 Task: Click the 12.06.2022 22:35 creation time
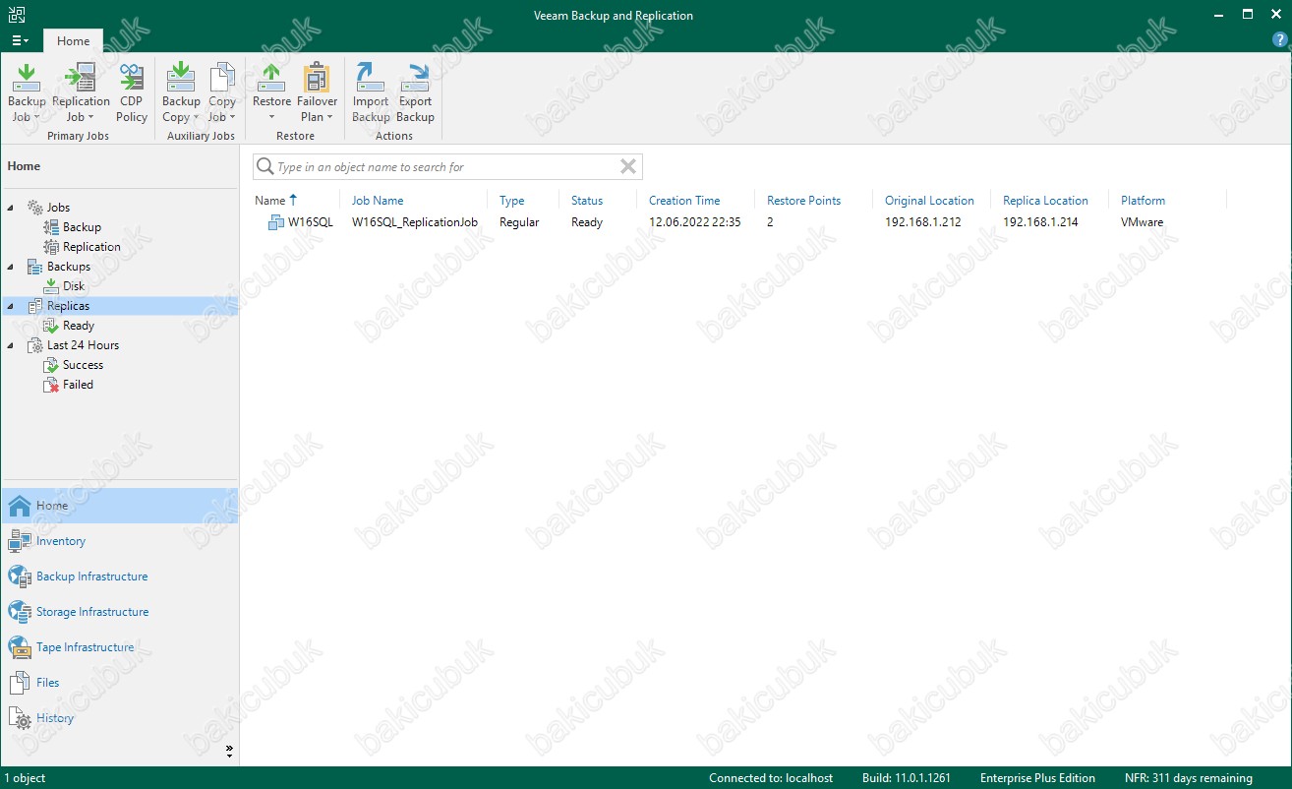point(694,222)
